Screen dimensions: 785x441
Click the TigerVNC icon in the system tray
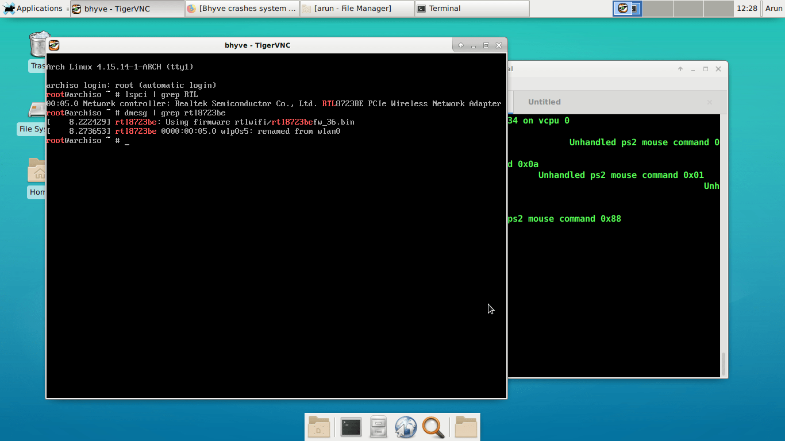(622, 9)
